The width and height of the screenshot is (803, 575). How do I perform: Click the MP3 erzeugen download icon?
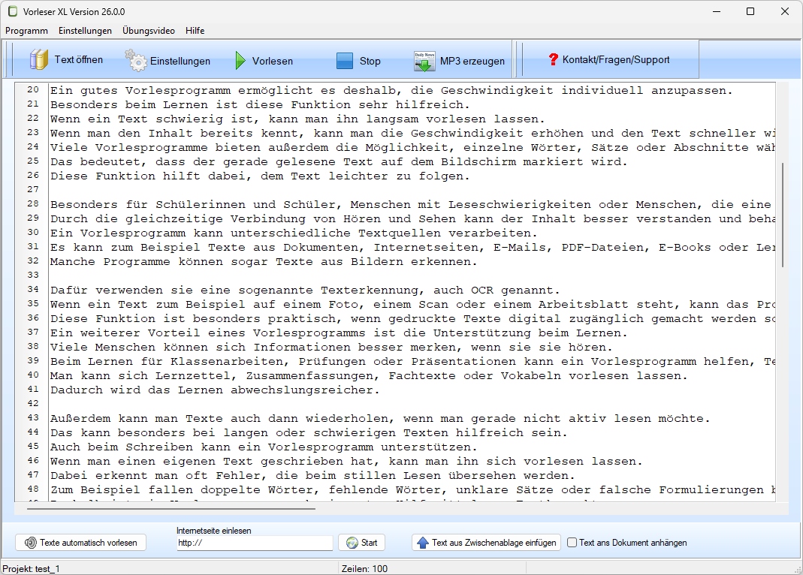[x=424, y=61]
